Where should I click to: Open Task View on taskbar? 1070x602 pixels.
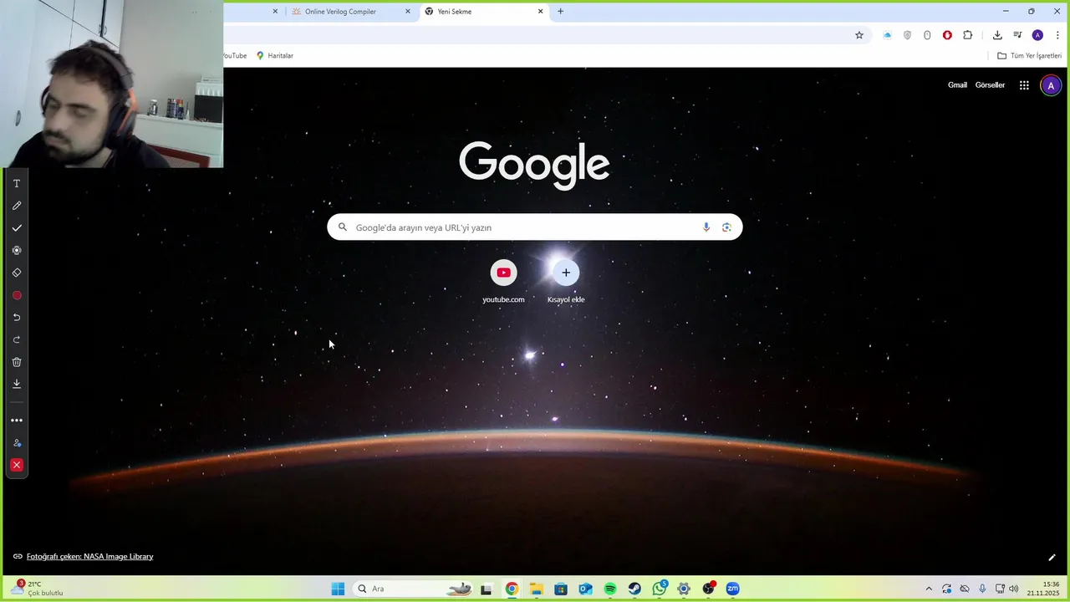coord(487,589)
